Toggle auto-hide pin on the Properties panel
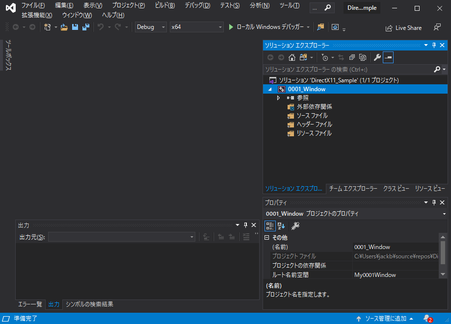 tap(433, 202)
